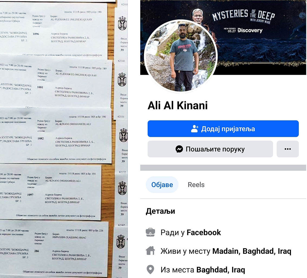Switch to the Reels tab

[x=196, y=185]
